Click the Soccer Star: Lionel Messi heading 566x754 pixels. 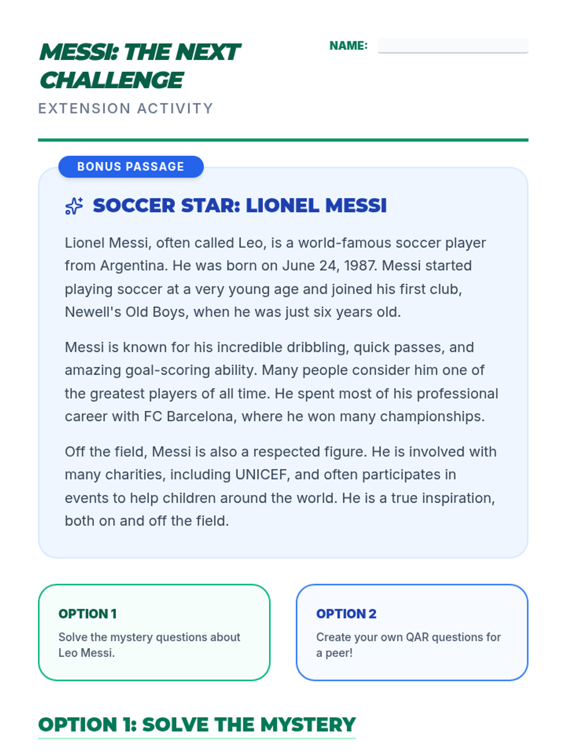point(240,206)
